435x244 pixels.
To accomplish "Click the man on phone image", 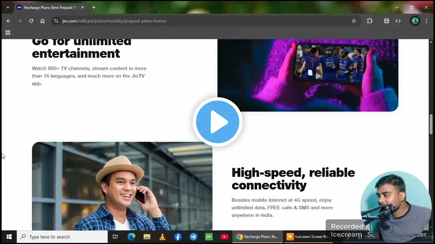I will [x=122, y=186].
